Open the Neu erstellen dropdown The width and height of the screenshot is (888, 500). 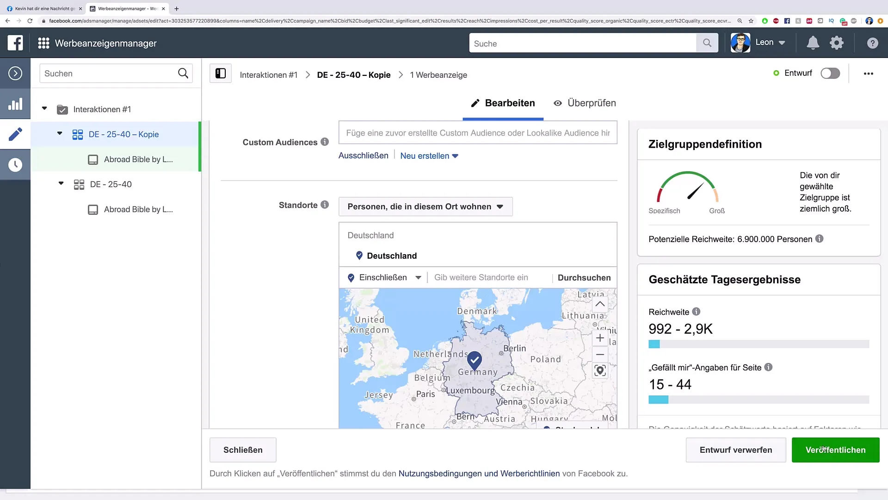coord(429,156)
